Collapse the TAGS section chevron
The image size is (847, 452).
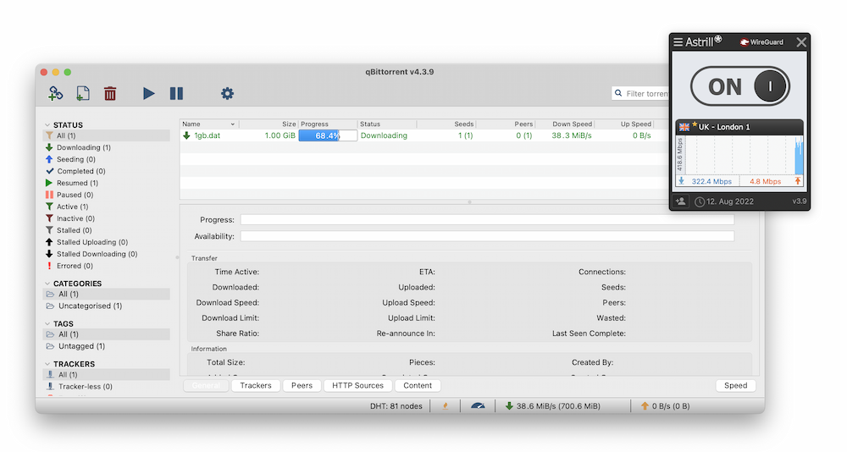[47, 324]
